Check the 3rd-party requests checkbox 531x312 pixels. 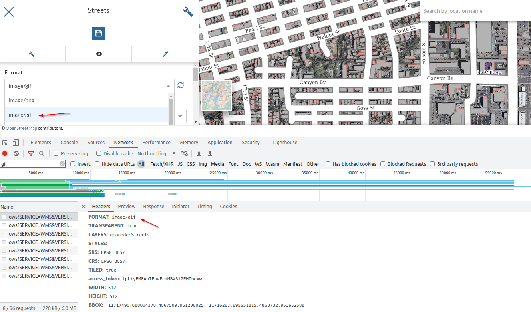click(x=432, y=164)
